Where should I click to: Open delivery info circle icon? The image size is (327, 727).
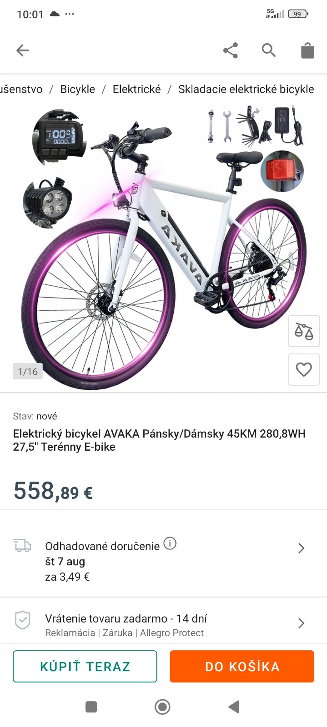[x=170, y=543]
